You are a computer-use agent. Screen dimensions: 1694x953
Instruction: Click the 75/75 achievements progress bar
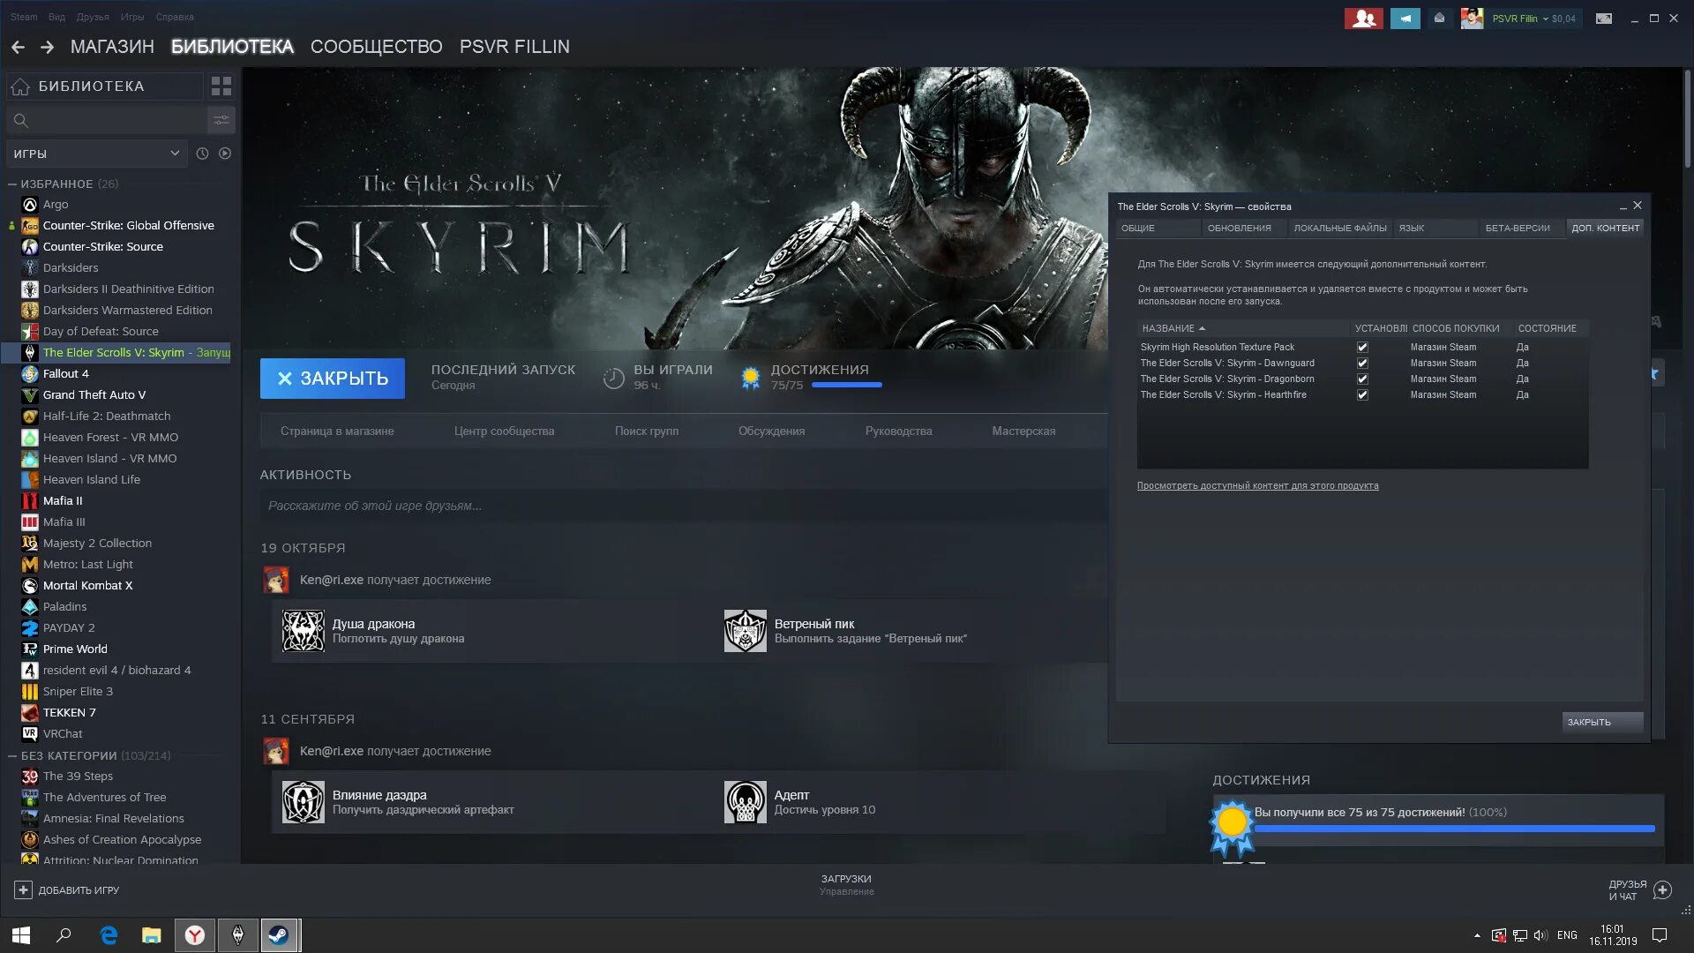click(846, 386)
